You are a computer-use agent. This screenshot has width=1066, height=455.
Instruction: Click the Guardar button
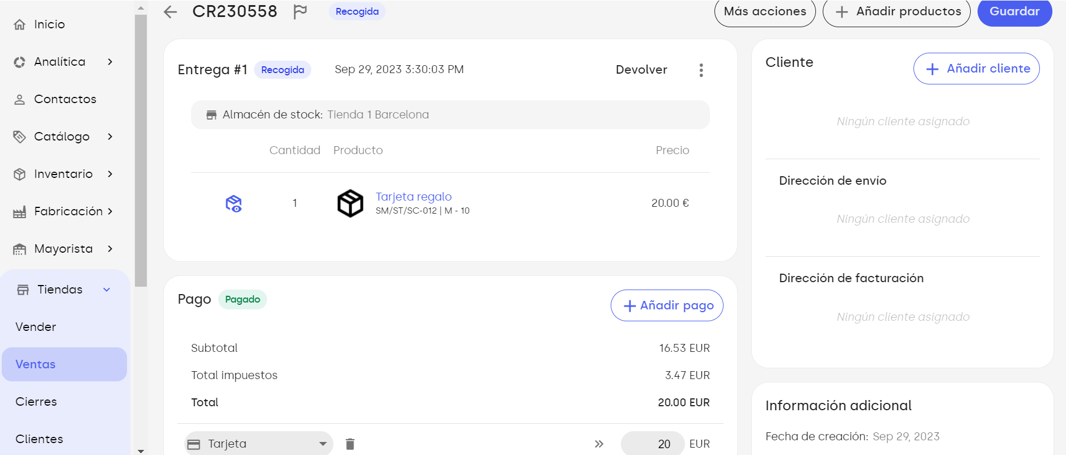(1014, 12)
